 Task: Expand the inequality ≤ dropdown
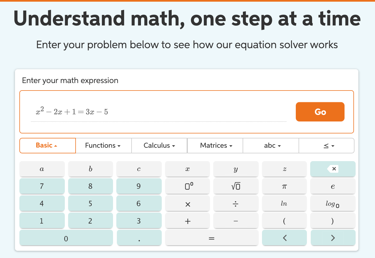327,145
